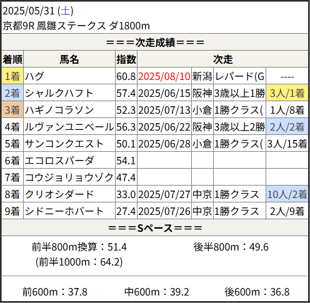This screenshot has height=303, width=310.
Task: Click the yellow 3人/1着 result cell
Action: (x=287, y=93)
